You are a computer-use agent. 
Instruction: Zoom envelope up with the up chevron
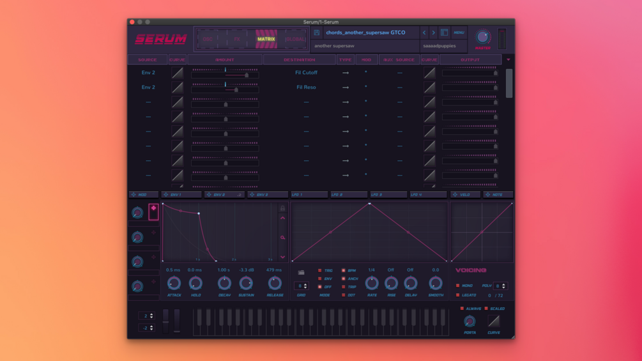pyautogui.click(x=282, y=218)
